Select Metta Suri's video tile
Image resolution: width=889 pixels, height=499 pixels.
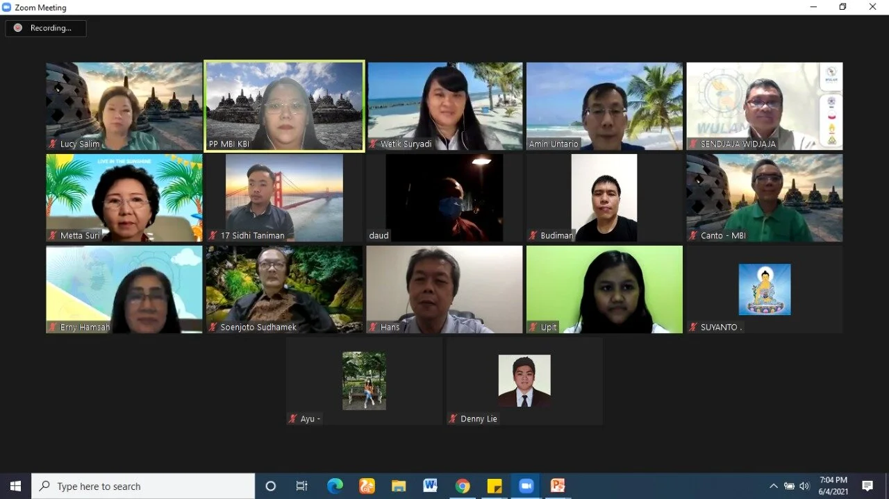[124, 198]
